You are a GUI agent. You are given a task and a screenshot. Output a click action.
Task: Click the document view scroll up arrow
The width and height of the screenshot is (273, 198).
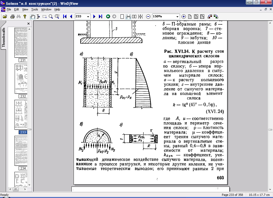270,23
